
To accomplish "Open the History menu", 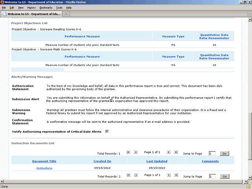I will click(31, 7).
